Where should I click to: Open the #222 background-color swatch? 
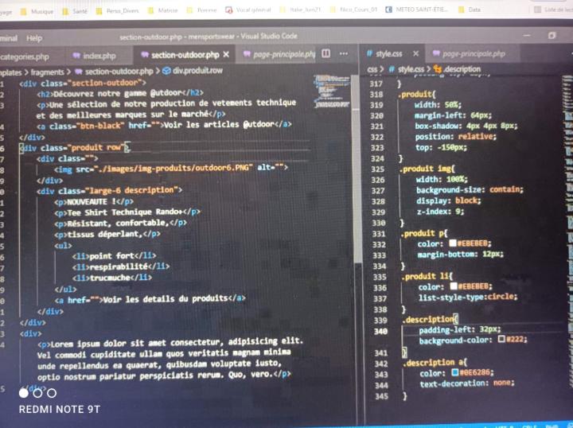coord(501,339)
